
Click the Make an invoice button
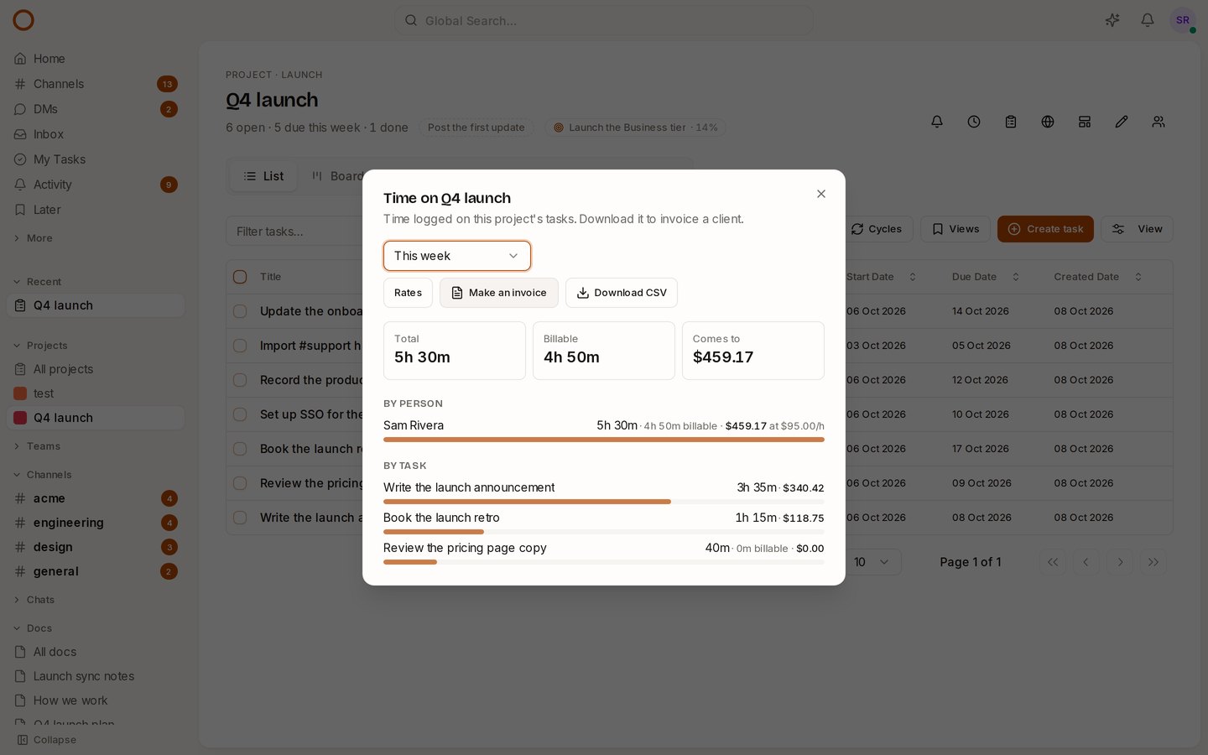(499, 293)
